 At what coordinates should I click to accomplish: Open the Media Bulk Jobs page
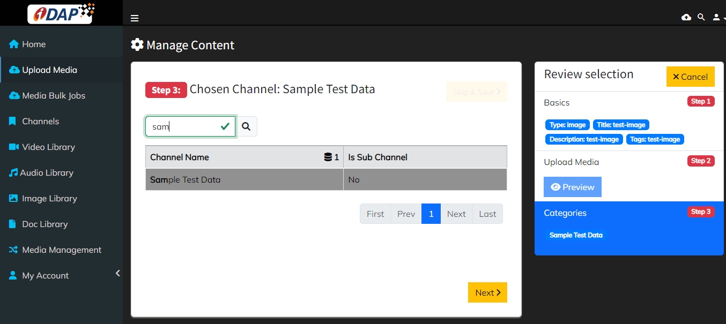[61, 95]
